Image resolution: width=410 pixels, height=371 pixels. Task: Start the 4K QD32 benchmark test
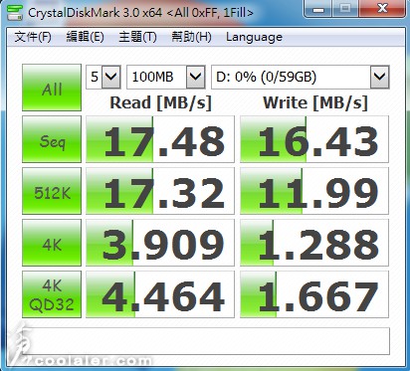coord(52,294)
